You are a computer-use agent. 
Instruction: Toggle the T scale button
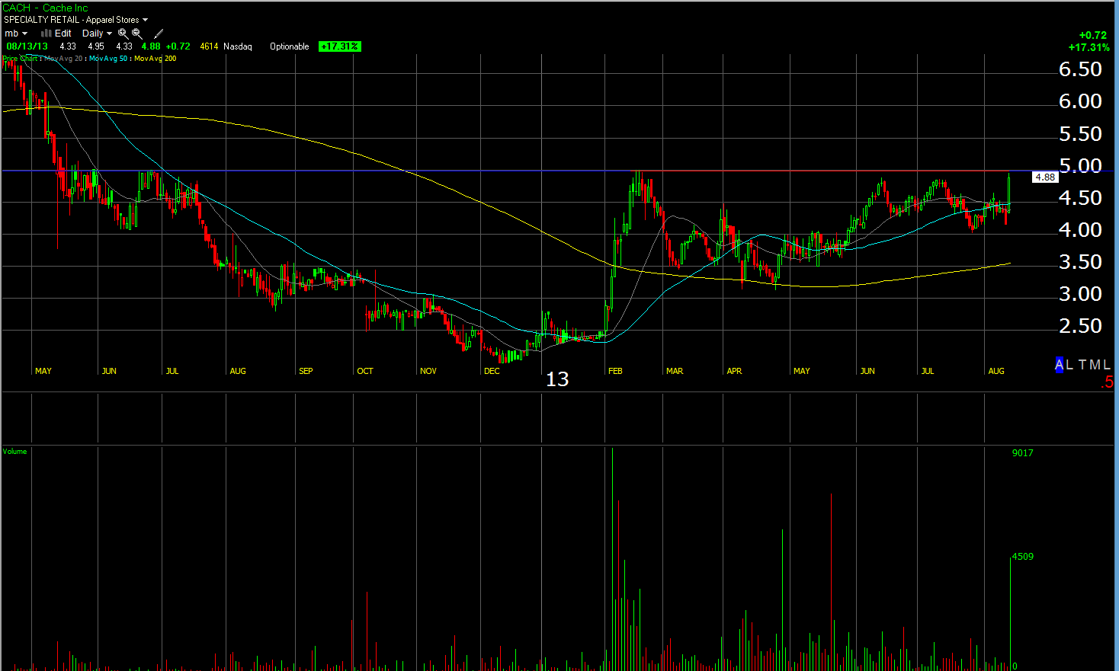coord(1082,365)
